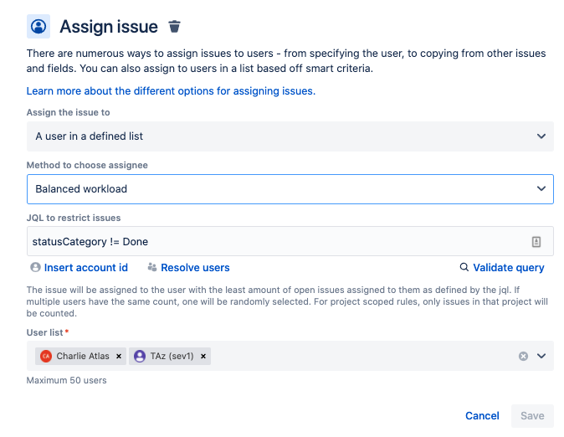Click the Insert account id person icon
This screenshot has width=564, height=437.
coord(35,268)
